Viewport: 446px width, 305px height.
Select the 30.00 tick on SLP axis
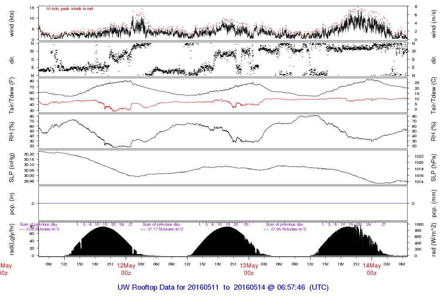click(29, 176)
